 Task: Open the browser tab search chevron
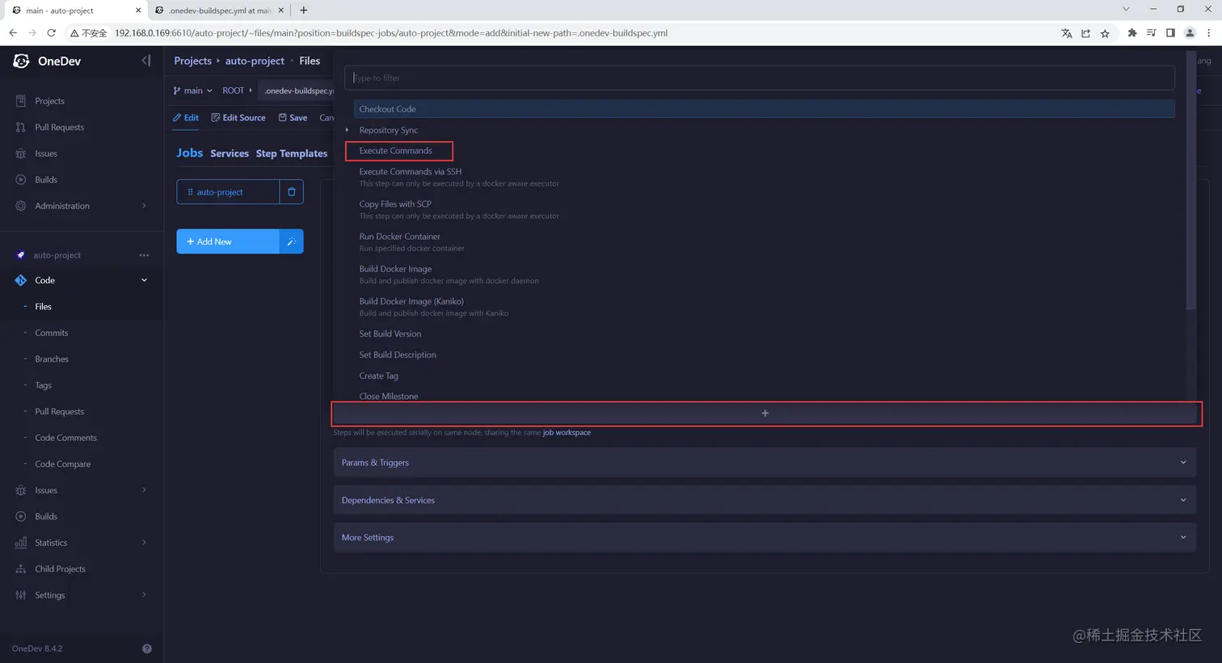point(1126,10)
